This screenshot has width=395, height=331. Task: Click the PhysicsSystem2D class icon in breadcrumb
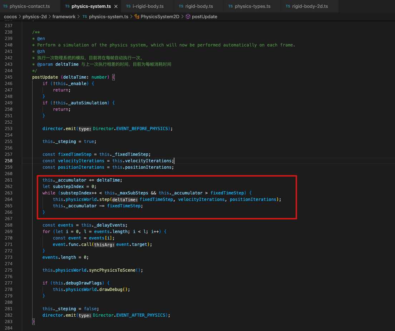tap(137, 17)
